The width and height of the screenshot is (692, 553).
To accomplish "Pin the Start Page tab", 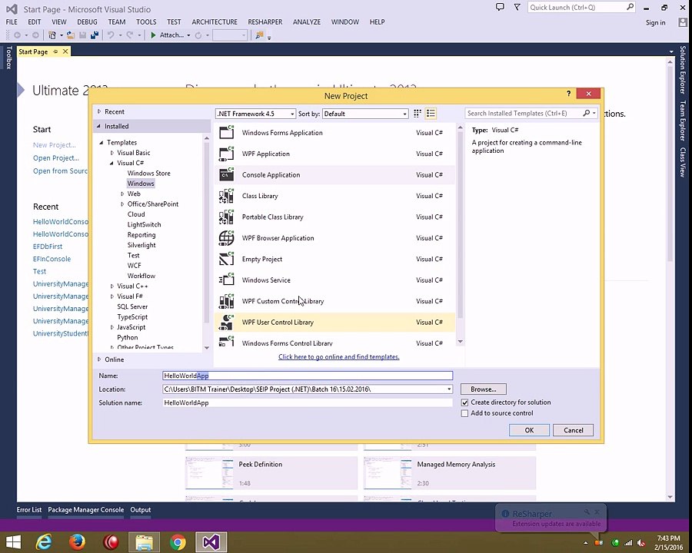I will [55, 51].
